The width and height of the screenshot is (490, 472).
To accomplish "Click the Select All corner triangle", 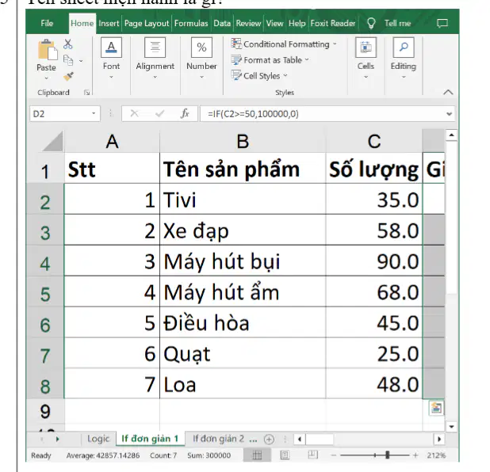I will pos(52,142).
